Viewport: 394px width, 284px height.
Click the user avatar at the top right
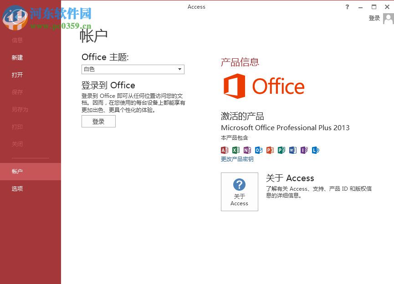click(388, 18)
